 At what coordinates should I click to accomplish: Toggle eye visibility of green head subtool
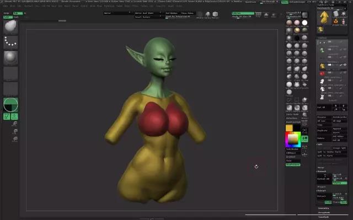345,49
